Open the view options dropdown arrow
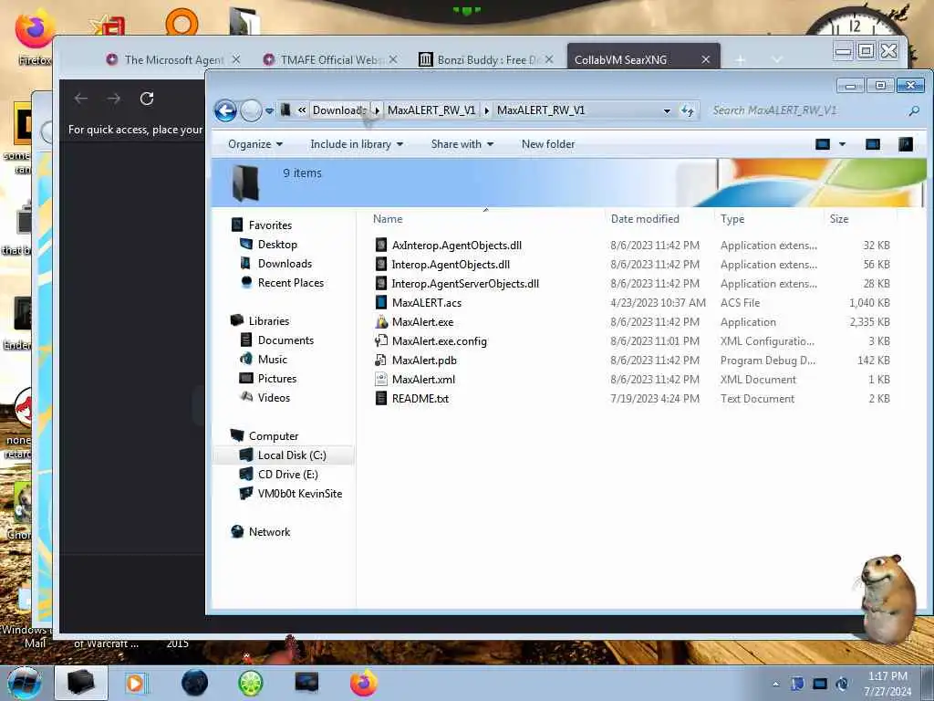This screenshot has width=934, height=701. (x=842, y=144)
